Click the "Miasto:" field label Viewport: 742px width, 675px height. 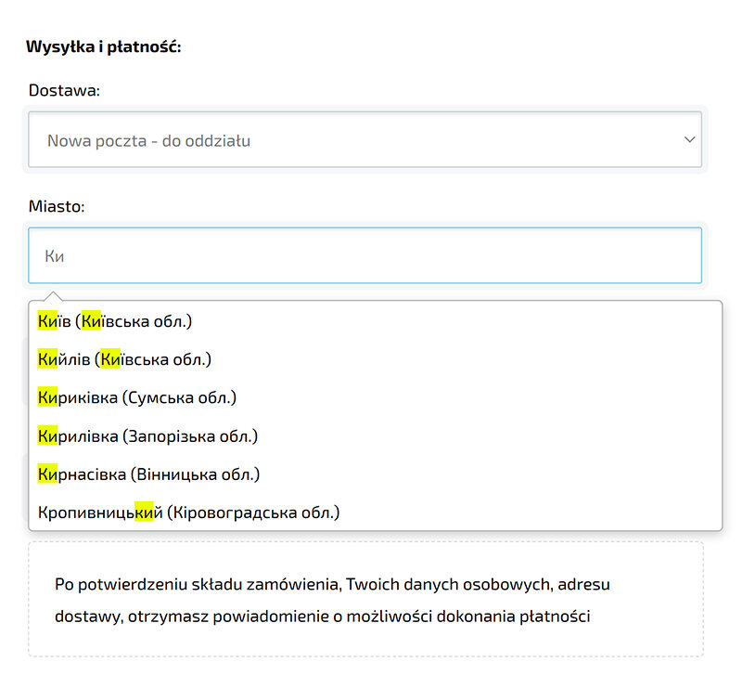pos(57,206)
